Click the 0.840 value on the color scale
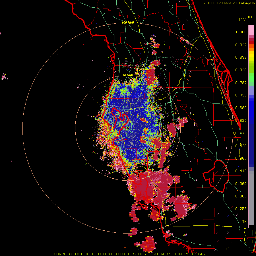Viewport: 256px width, 256px height. [x=241, y=70]
